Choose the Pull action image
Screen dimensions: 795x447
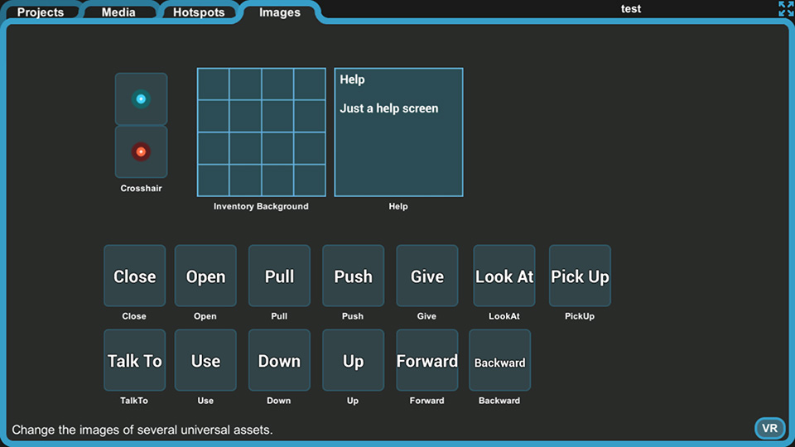[279, 276]
